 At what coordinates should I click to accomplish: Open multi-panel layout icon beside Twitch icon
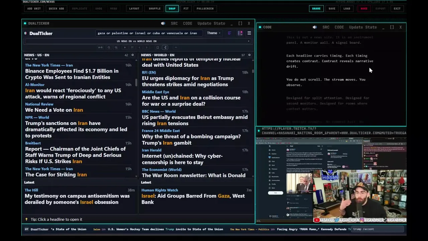coord(240,33)
